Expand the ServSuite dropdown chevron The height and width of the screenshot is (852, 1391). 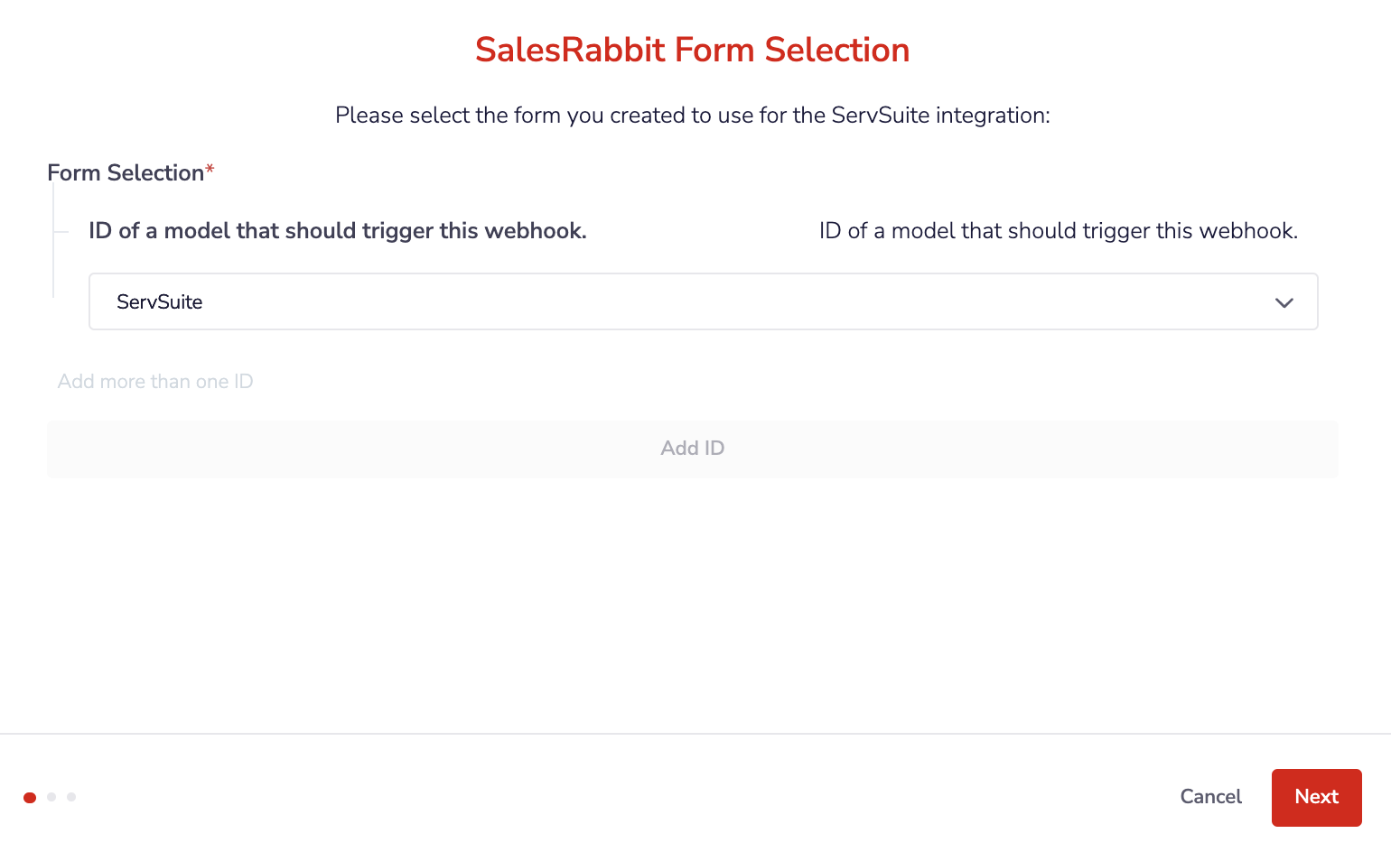tap(1284, 302)
